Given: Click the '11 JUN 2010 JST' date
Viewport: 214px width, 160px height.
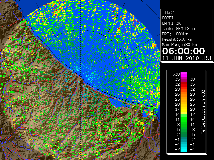Looking at the screenshot, I should point(187,58).
